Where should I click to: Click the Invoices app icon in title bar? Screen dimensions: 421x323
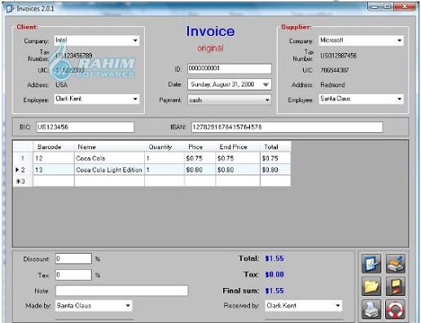(10, 9)
